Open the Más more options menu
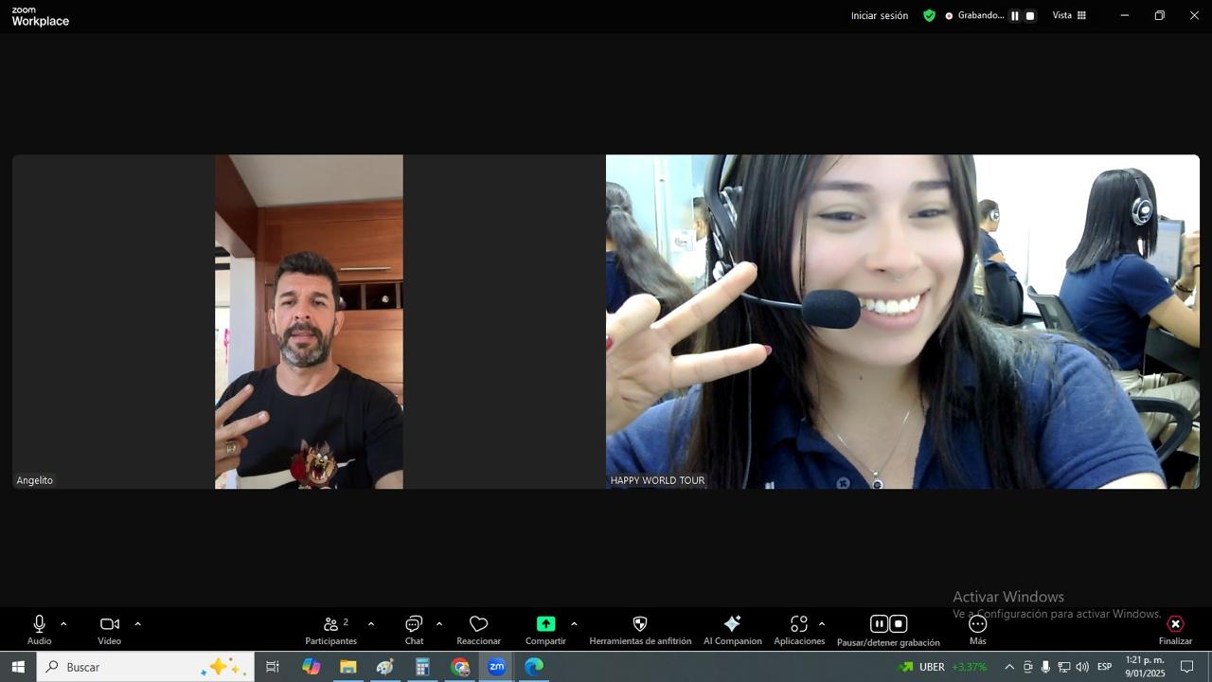1212x682 pixels. (978, 630)
